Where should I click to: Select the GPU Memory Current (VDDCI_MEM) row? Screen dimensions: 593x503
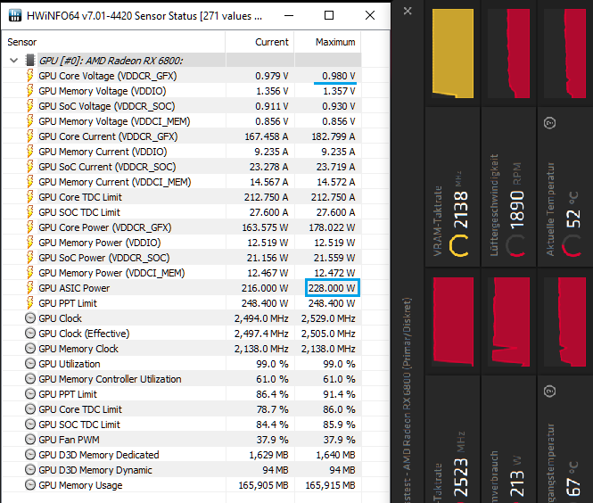182,182
